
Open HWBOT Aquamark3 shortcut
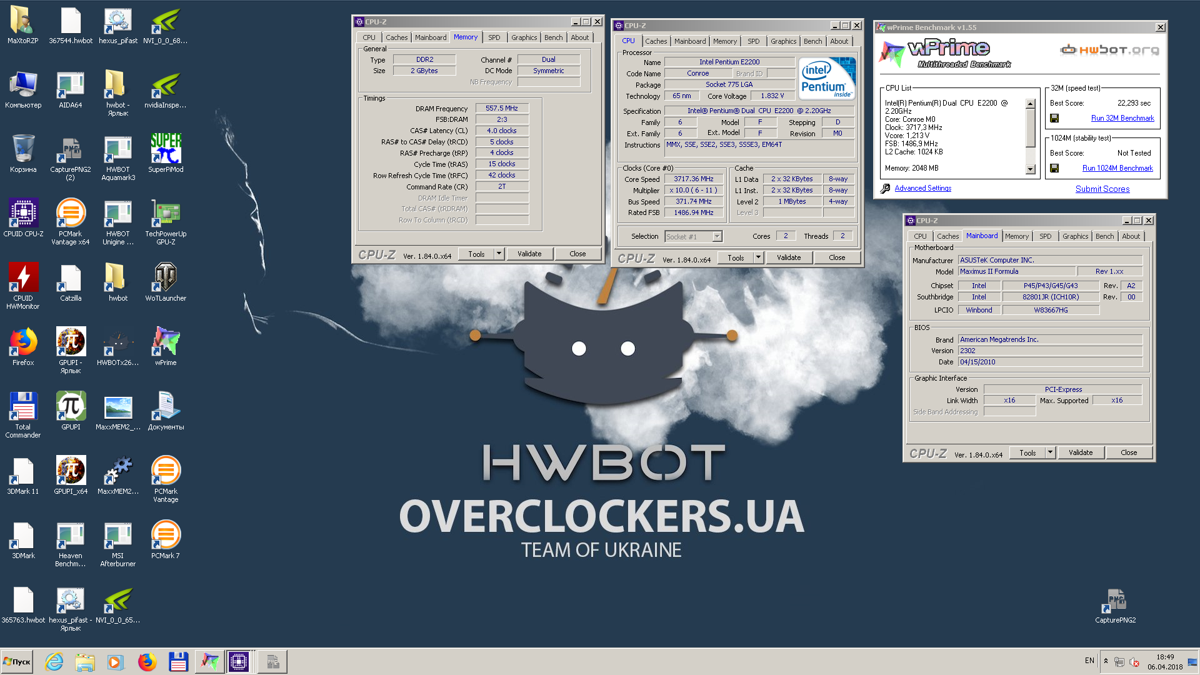coord(118,157)
